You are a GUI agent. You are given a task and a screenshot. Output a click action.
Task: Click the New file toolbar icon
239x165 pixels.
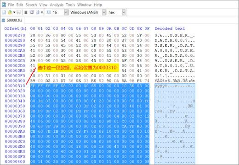(4, 12)
